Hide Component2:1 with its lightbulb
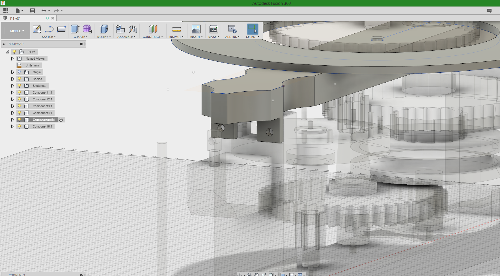This screenshot has width=500, height=276. (x=20, y=99)
